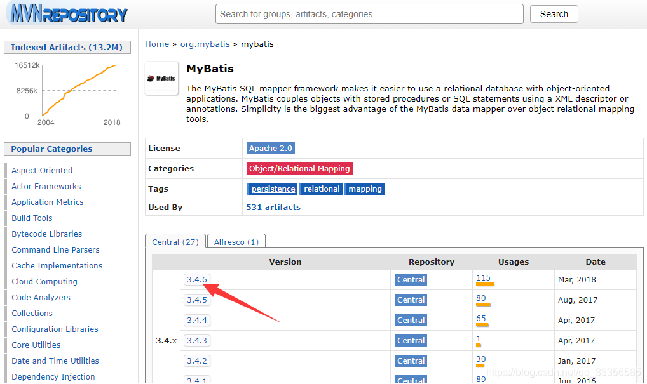This screenshot has height=384, width=647.
Task: Click the persistence tag
Action: 273,189
